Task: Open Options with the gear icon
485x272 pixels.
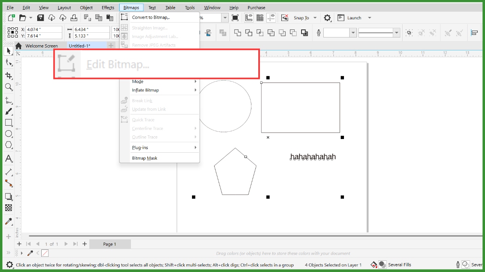Action: 327,18
